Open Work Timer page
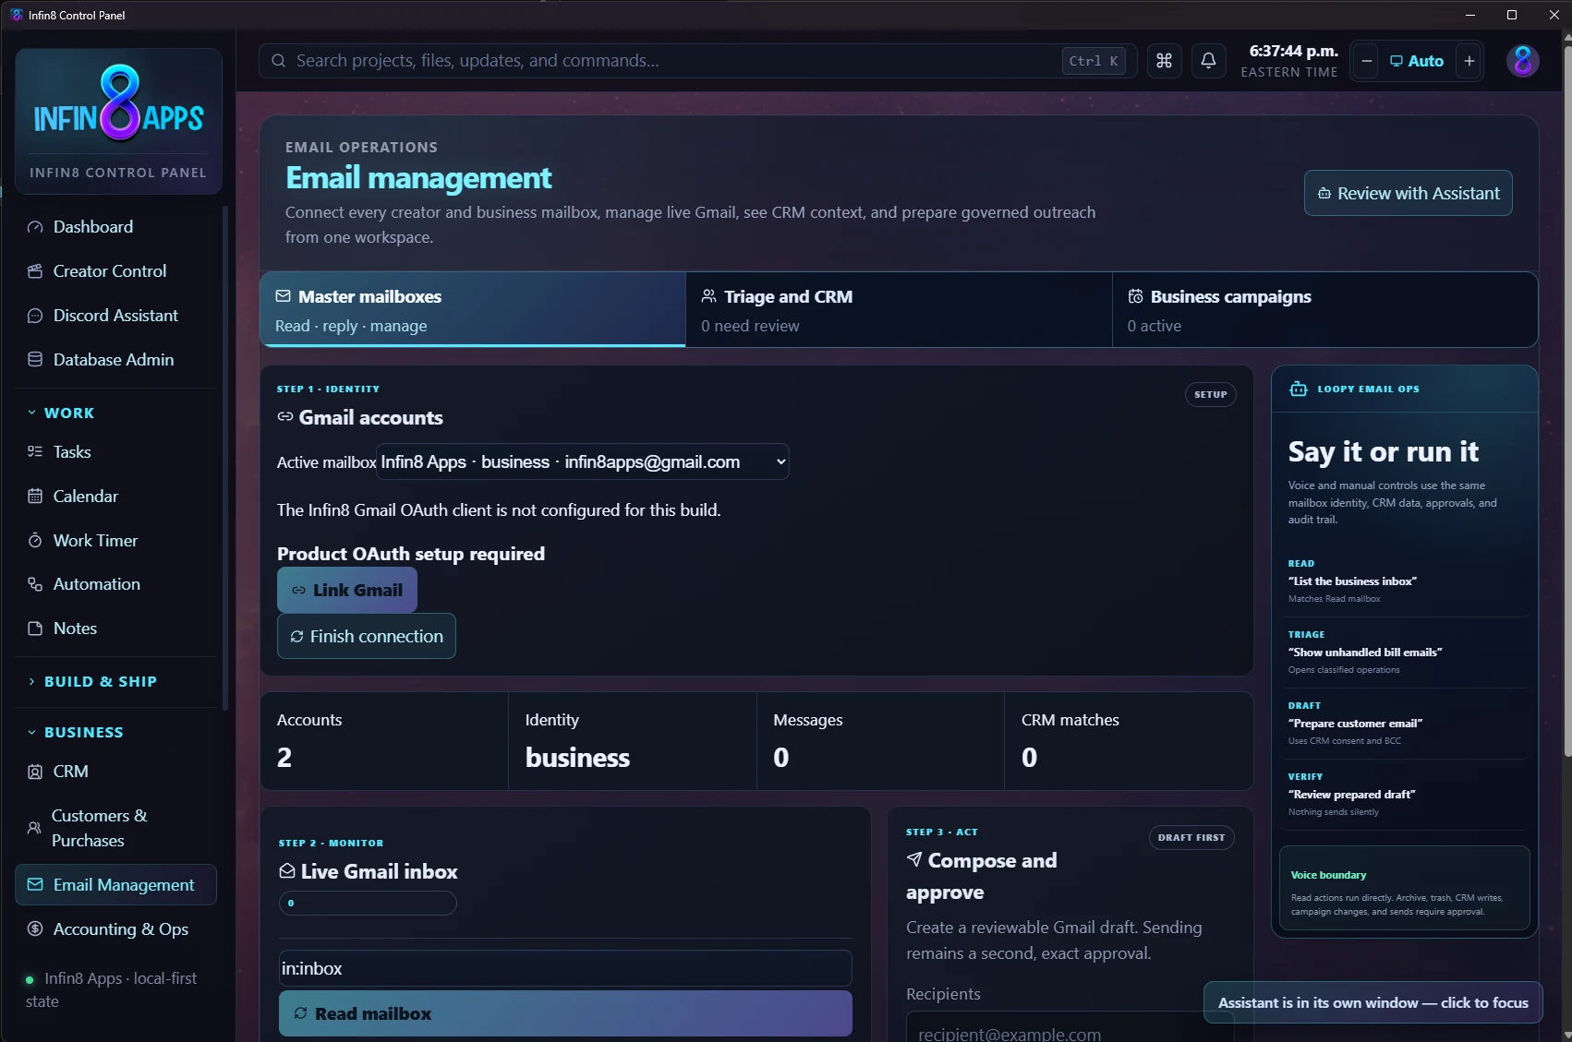 [x=115, y=541]
